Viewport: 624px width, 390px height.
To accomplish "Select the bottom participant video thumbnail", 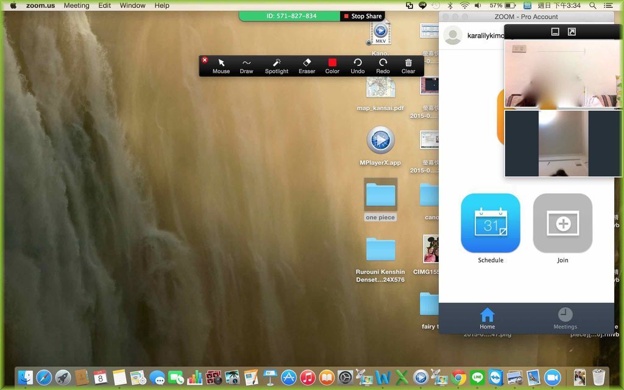I will pyautogui.click(x=562, y=143).
